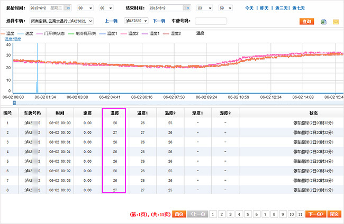344x224 pixels.
Task: Click the 昨天 quick range link
Action: [x=264, y=8]
